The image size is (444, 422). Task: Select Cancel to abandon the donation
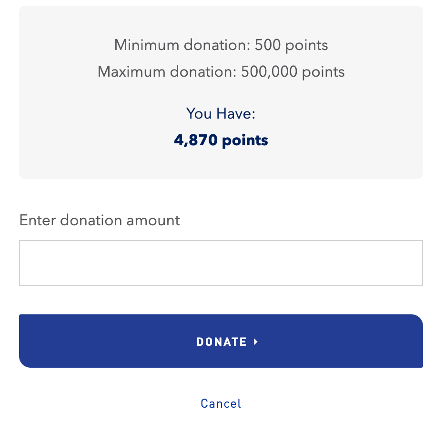(x=221, y=403)
